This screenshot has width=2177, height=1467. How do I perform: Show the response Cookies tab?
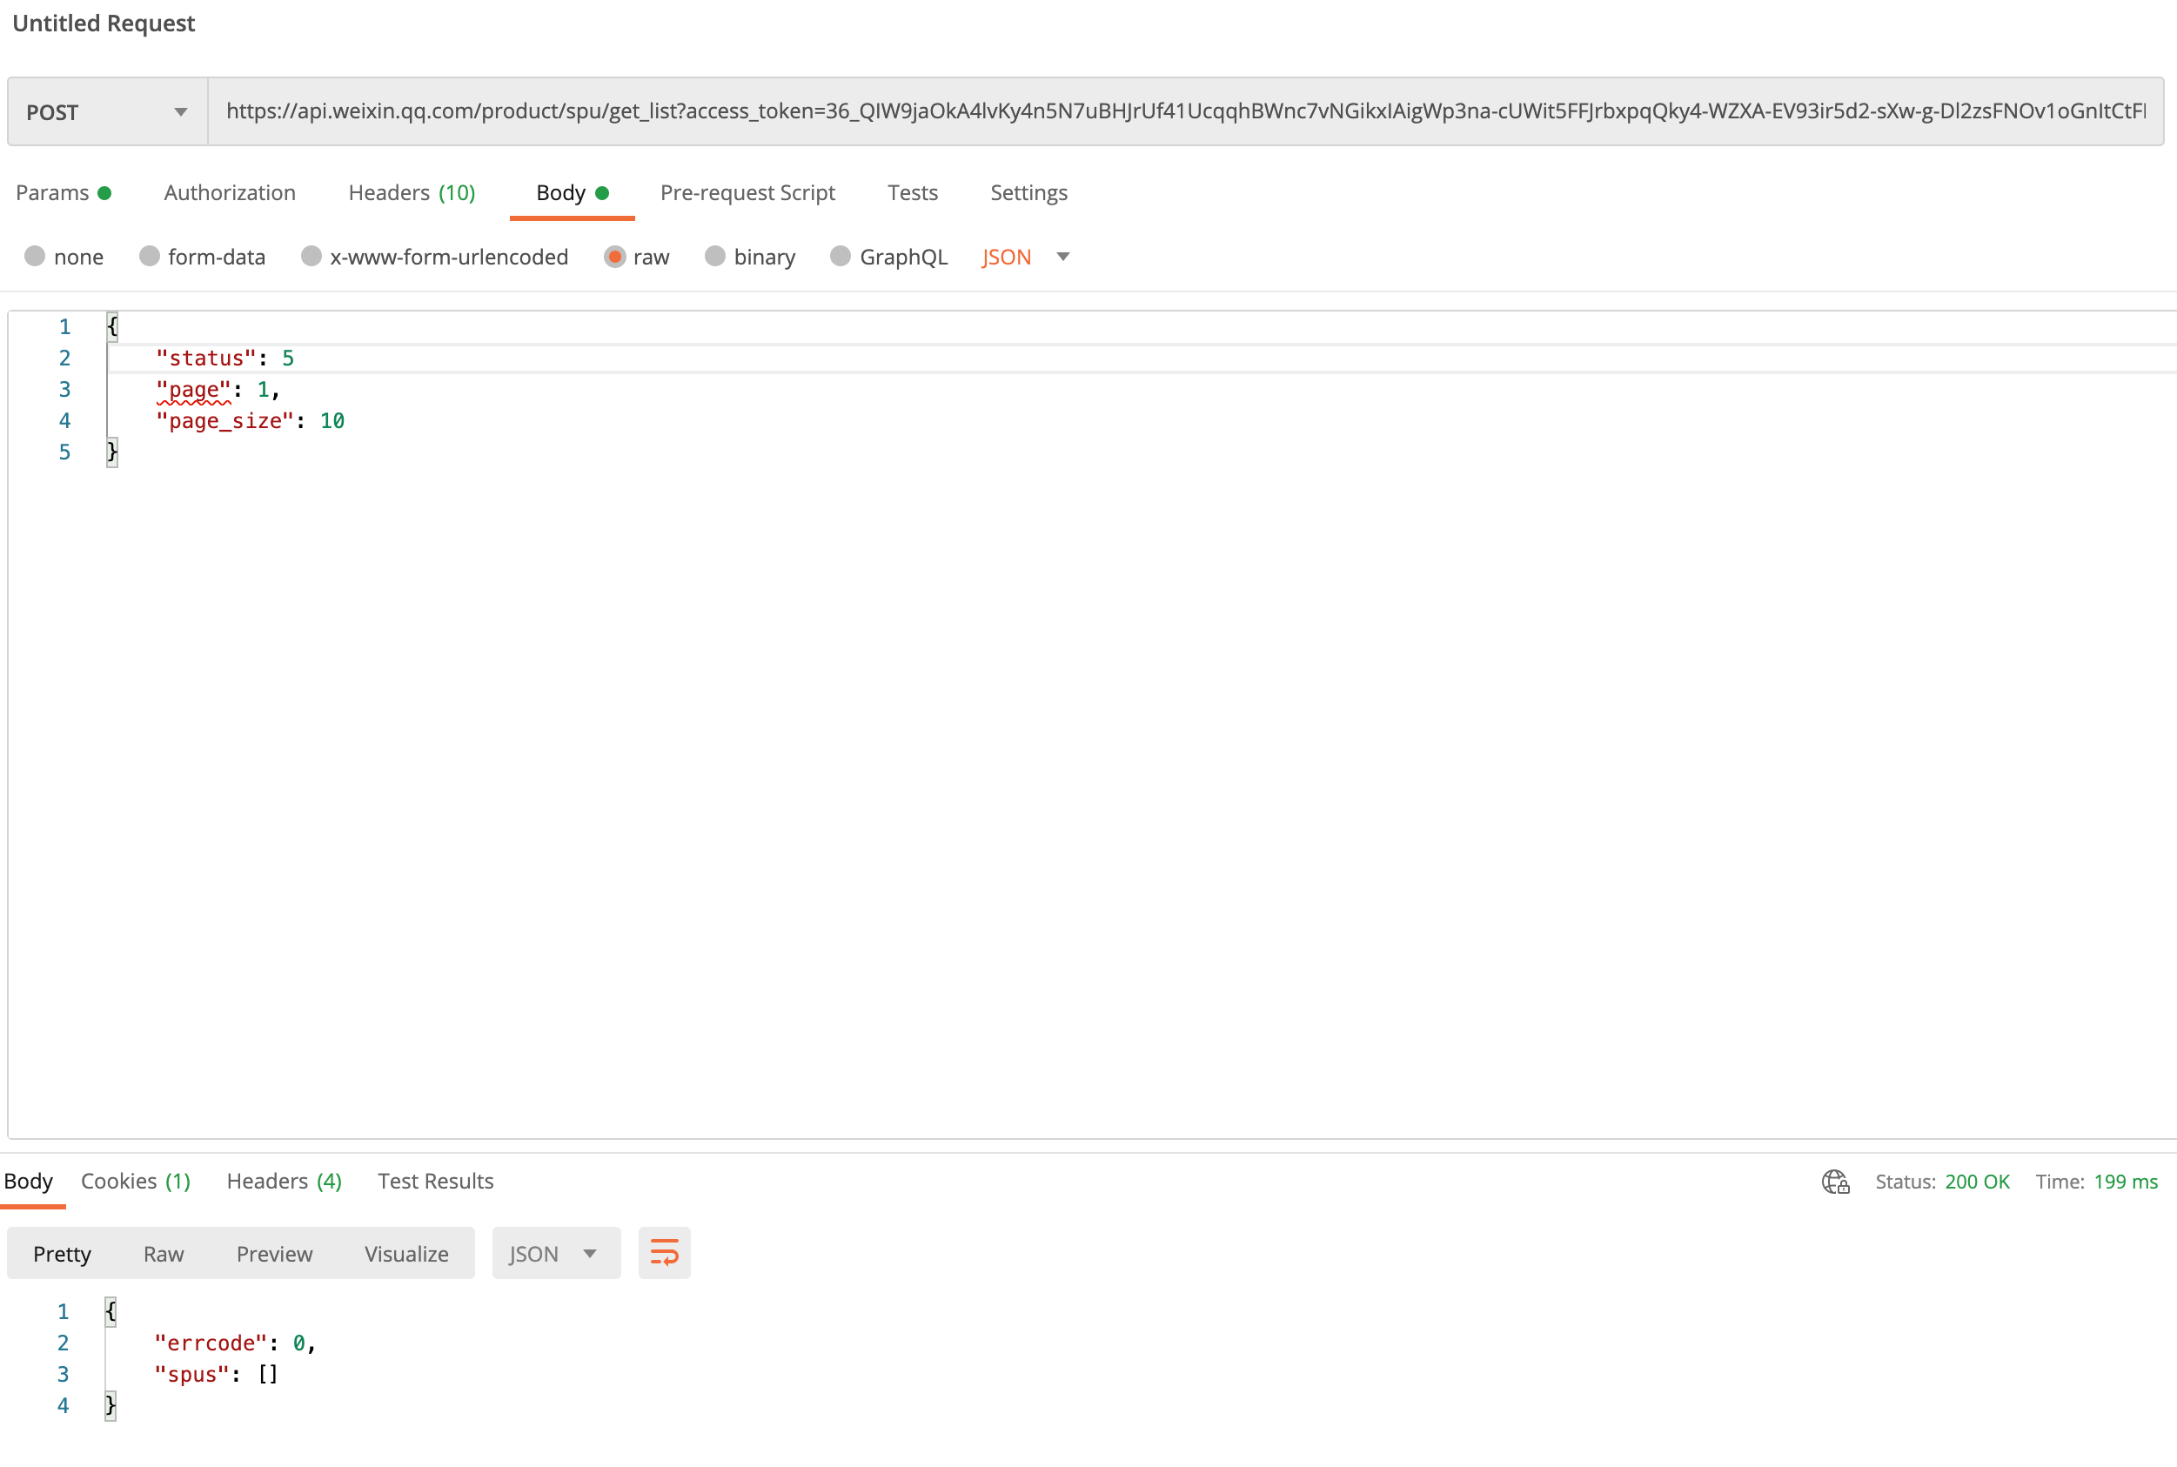coord(136,1181)
